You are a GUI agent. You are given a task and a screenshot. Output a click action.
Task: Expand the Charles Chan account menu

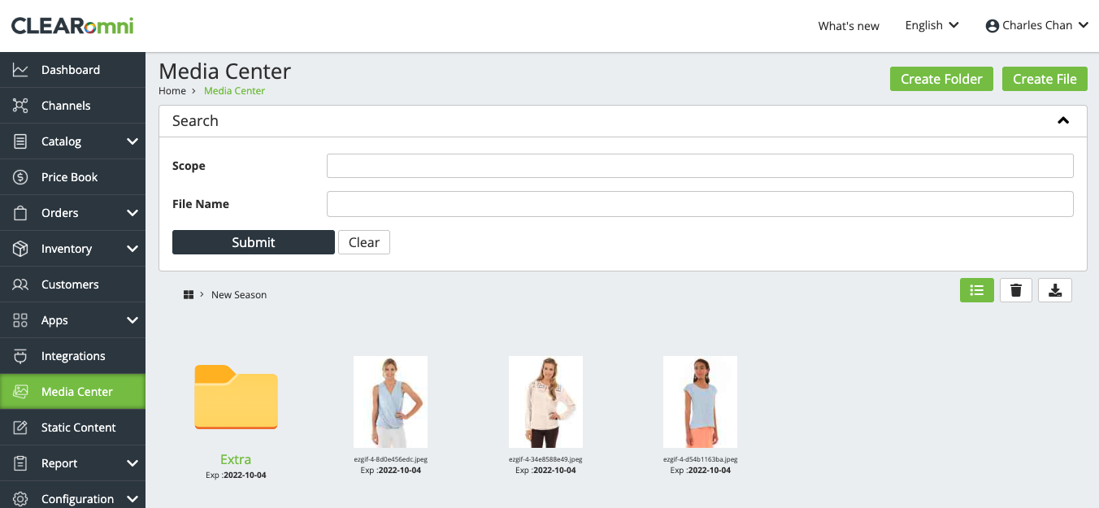(x=1036, y=25)
